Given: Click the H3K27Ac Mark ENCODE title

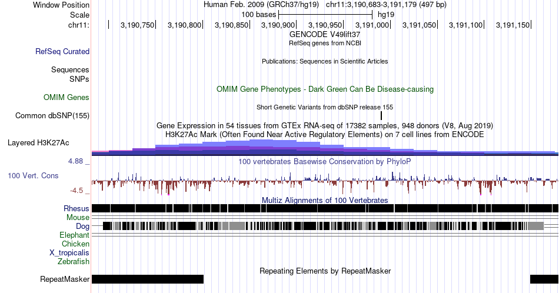Looking at the screenshot, I should (x=325, y=134).
